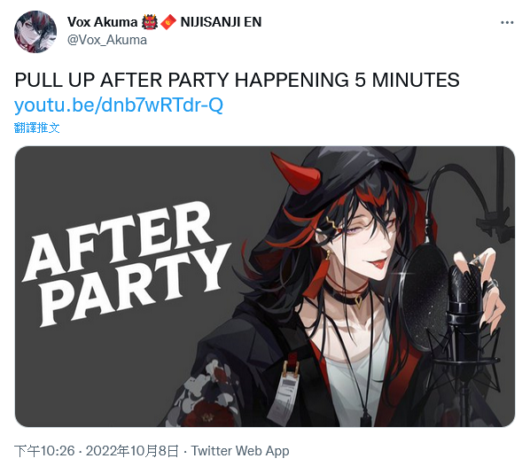Click the NIJISANJI EN text in name
Viewport: 530px width, 474px height.
tap(221, 22)
